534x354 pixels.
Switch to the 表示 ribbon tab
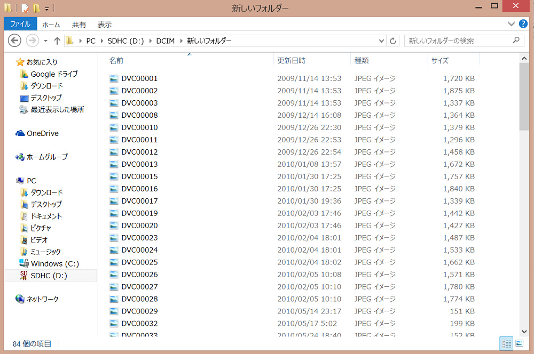[105, 25]
